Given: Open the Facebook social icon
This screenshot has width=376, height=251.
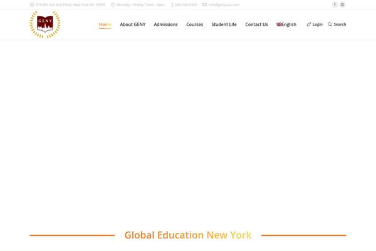Looking at the screenshot, I should click(335, 4).
